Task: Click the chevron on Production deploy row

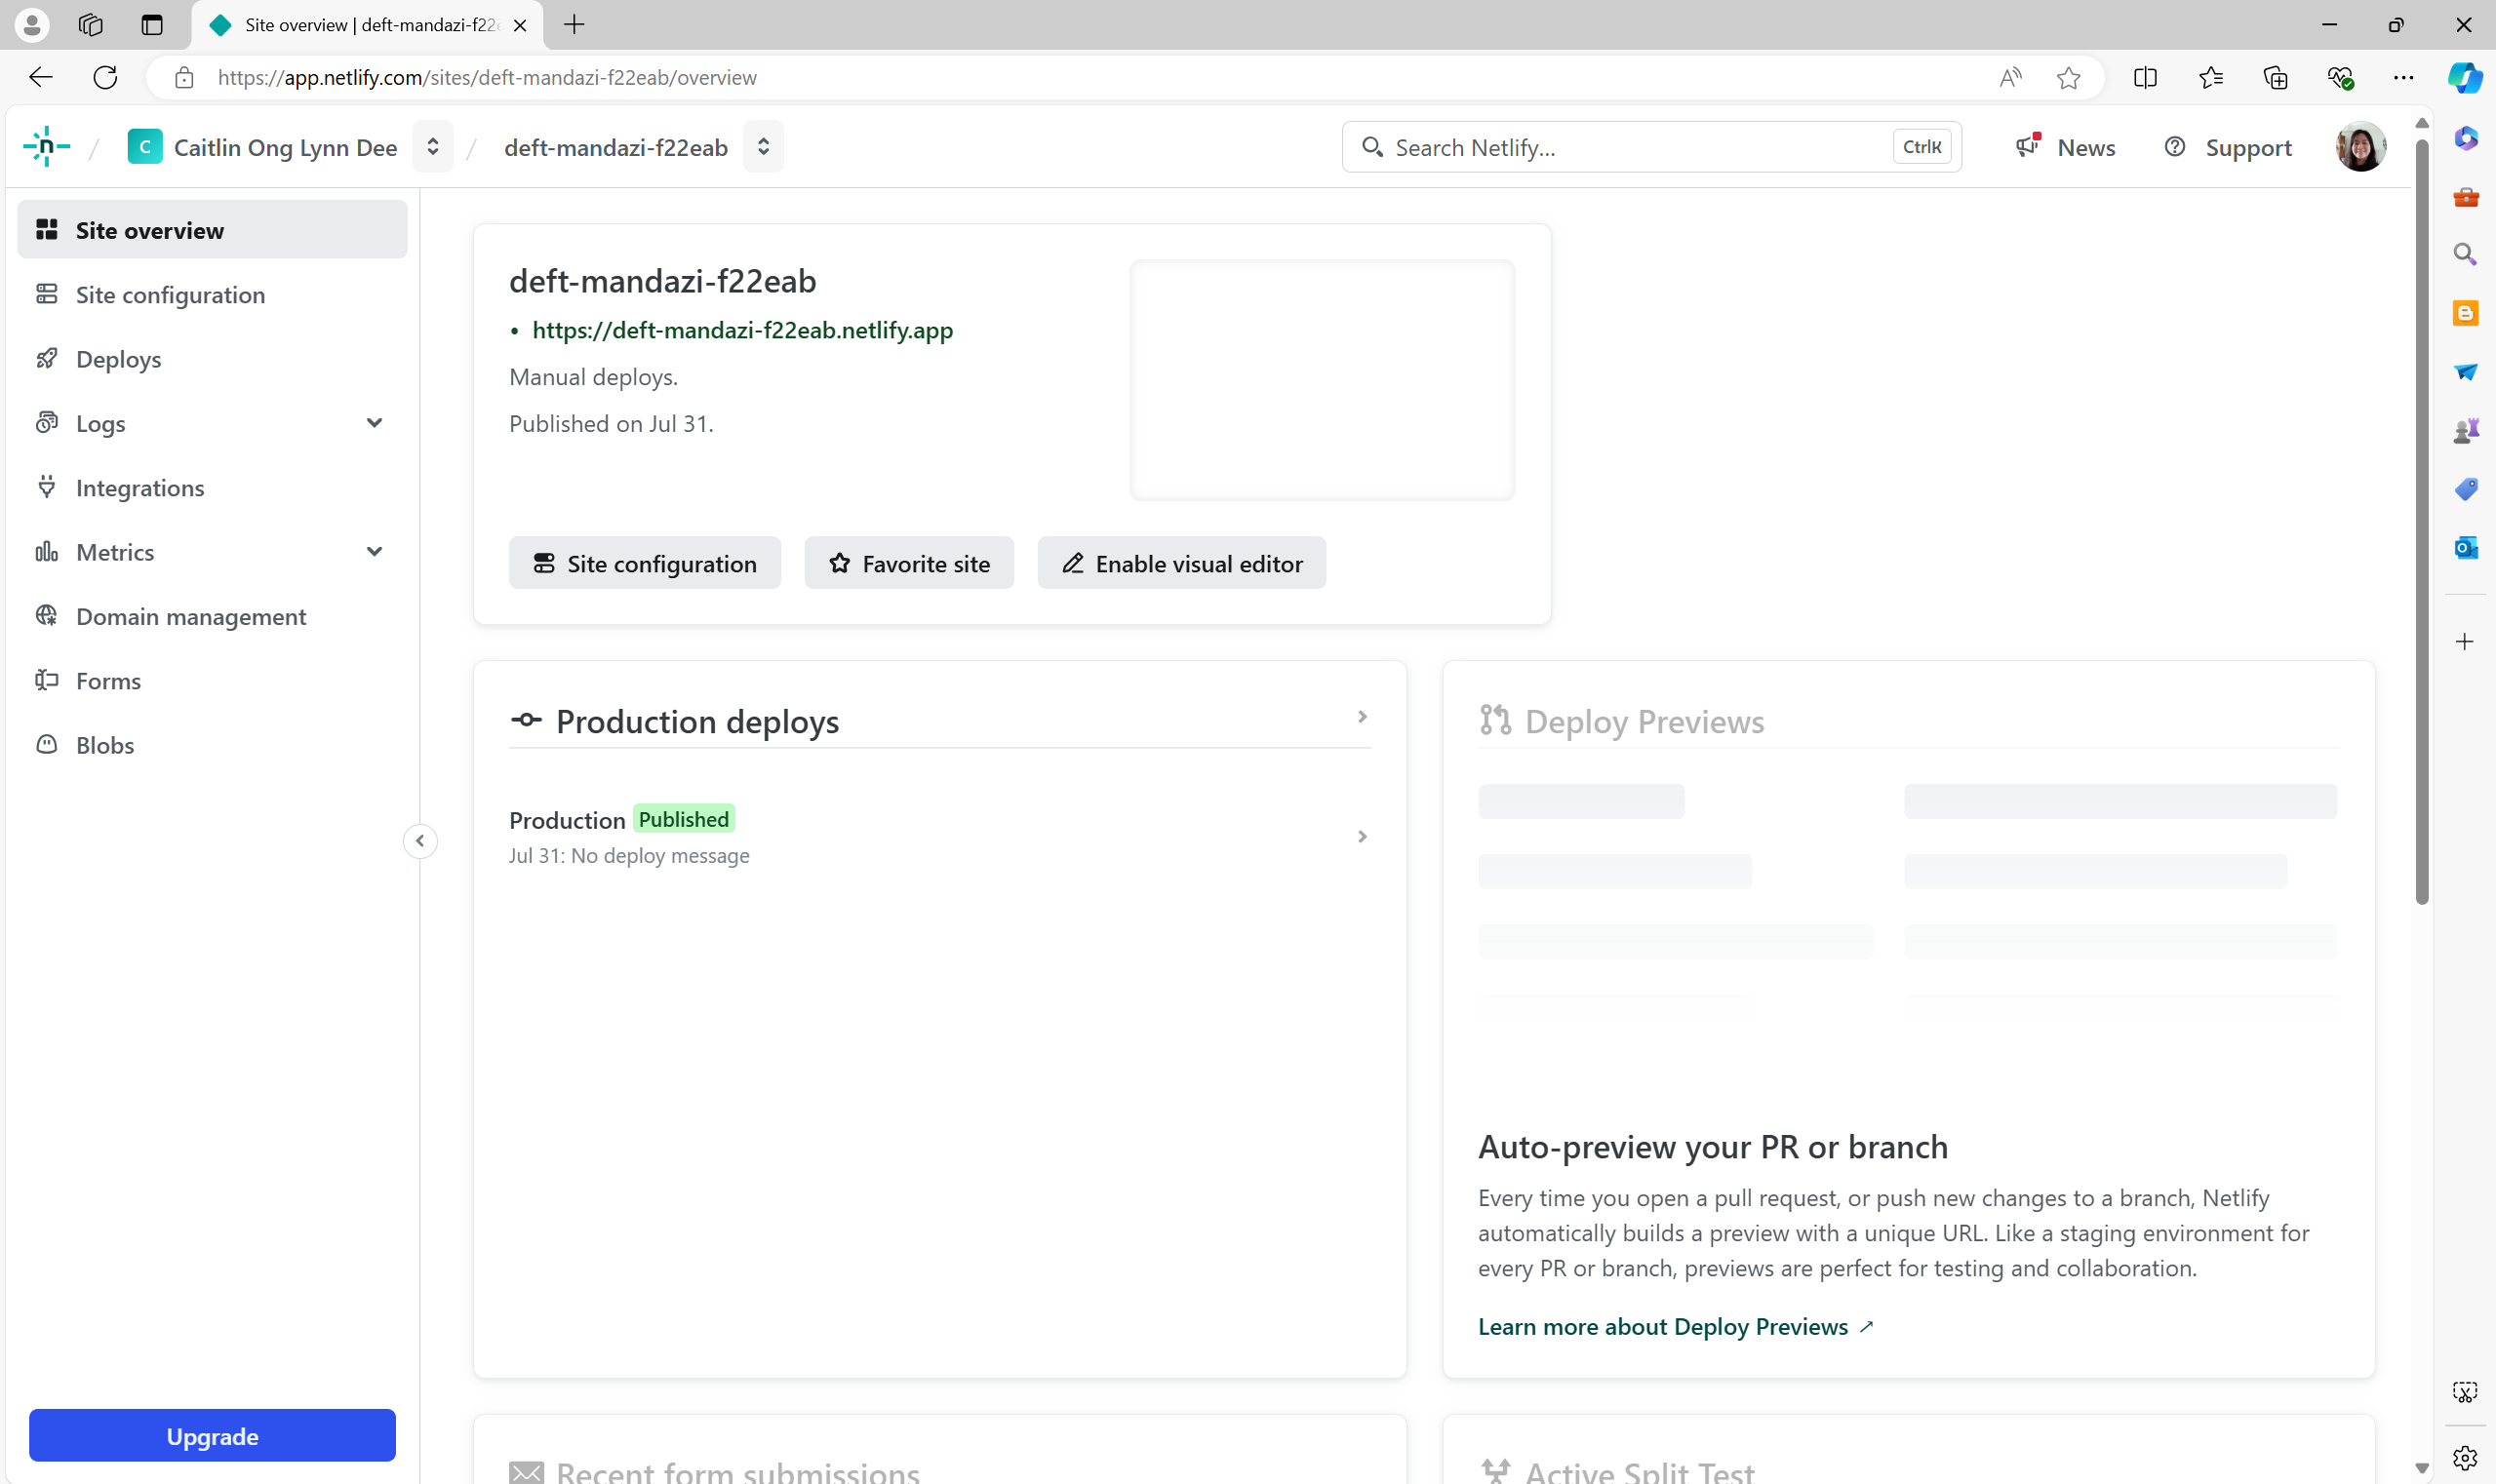Action: (x=1362, y=836)
